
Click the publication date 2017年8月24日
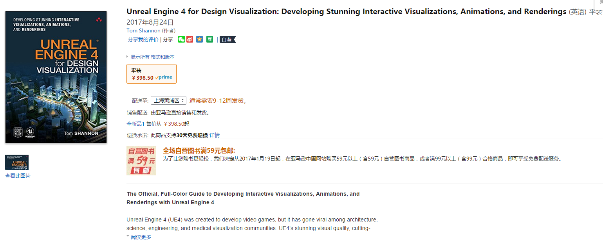[150, 22]
